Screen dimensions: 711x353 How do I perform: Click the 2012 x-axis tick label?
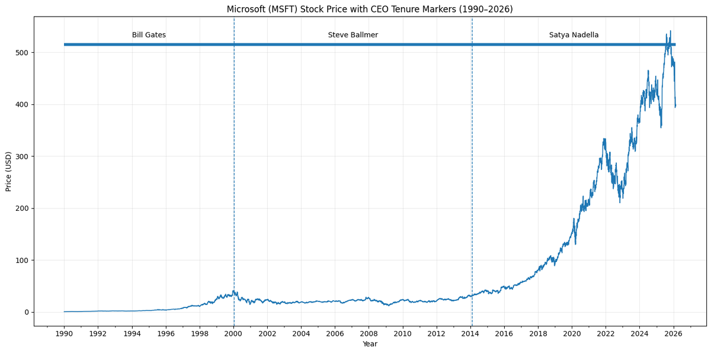pos(437,333)
